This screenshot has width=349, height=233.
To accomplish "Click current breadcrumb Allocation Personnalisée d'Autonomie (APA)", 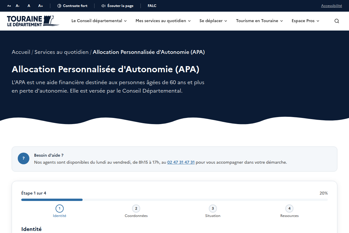I will pos(149,52).
